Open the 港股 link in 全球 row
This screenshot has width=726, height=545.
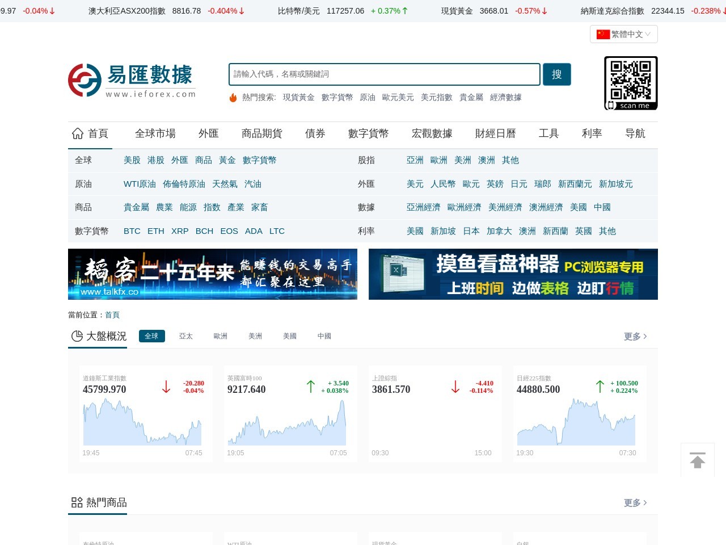click(156, 160)
